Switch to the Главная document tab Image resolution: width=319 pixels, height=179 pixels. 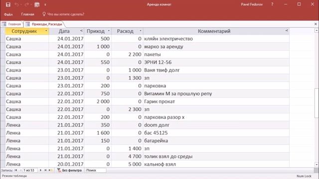[x=12, y=24]
